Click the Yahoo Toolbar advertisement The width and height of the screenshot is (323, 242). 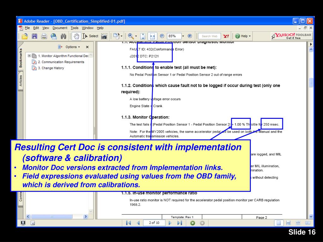[x=291, y=36]
